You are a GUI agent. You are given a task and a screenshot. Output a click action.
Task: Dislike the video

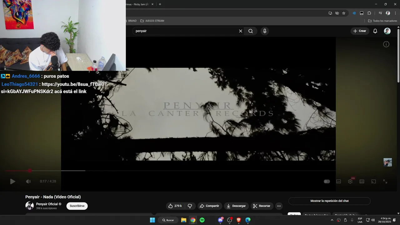(190, 206)
